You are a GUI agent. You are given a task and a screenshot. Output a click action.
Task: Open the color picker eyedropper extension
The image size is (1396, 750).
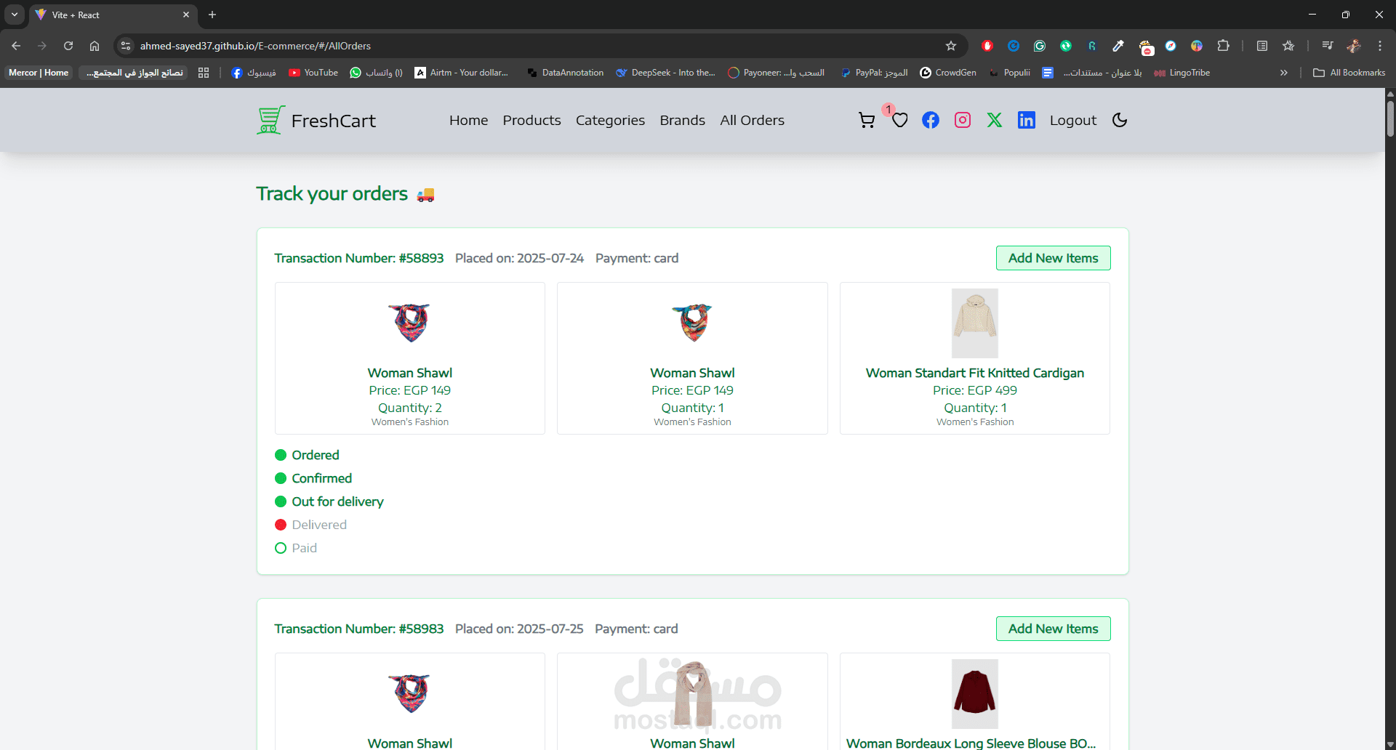tap(1118, 46)
